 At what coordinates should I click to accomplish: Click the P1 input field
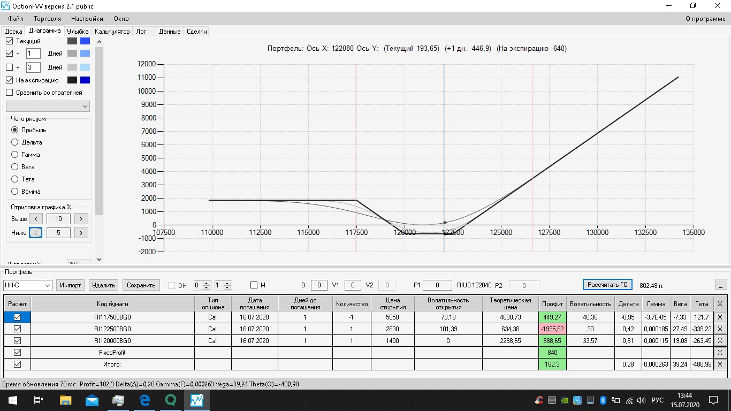pos(437,285)
